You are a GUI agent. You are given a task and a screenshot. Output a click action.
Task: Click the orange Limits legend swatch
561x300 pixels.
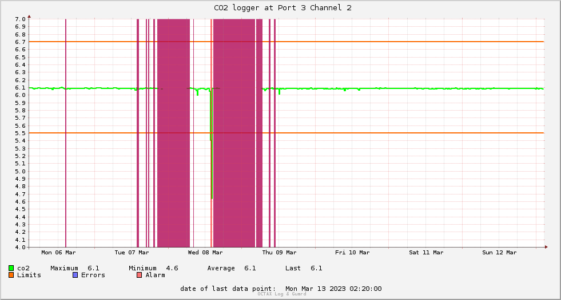coord(11,275)
